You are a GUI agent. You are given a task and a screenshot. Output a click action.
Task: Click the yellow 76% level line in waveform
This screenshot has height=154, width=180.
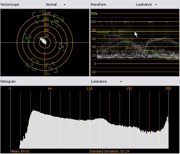click(135, 31)
